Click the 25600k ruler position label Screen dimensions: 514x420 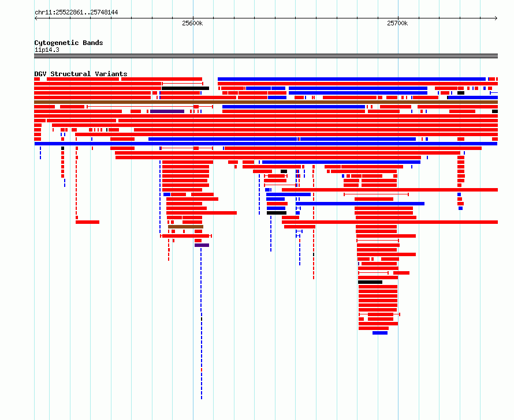pos(192,23)
